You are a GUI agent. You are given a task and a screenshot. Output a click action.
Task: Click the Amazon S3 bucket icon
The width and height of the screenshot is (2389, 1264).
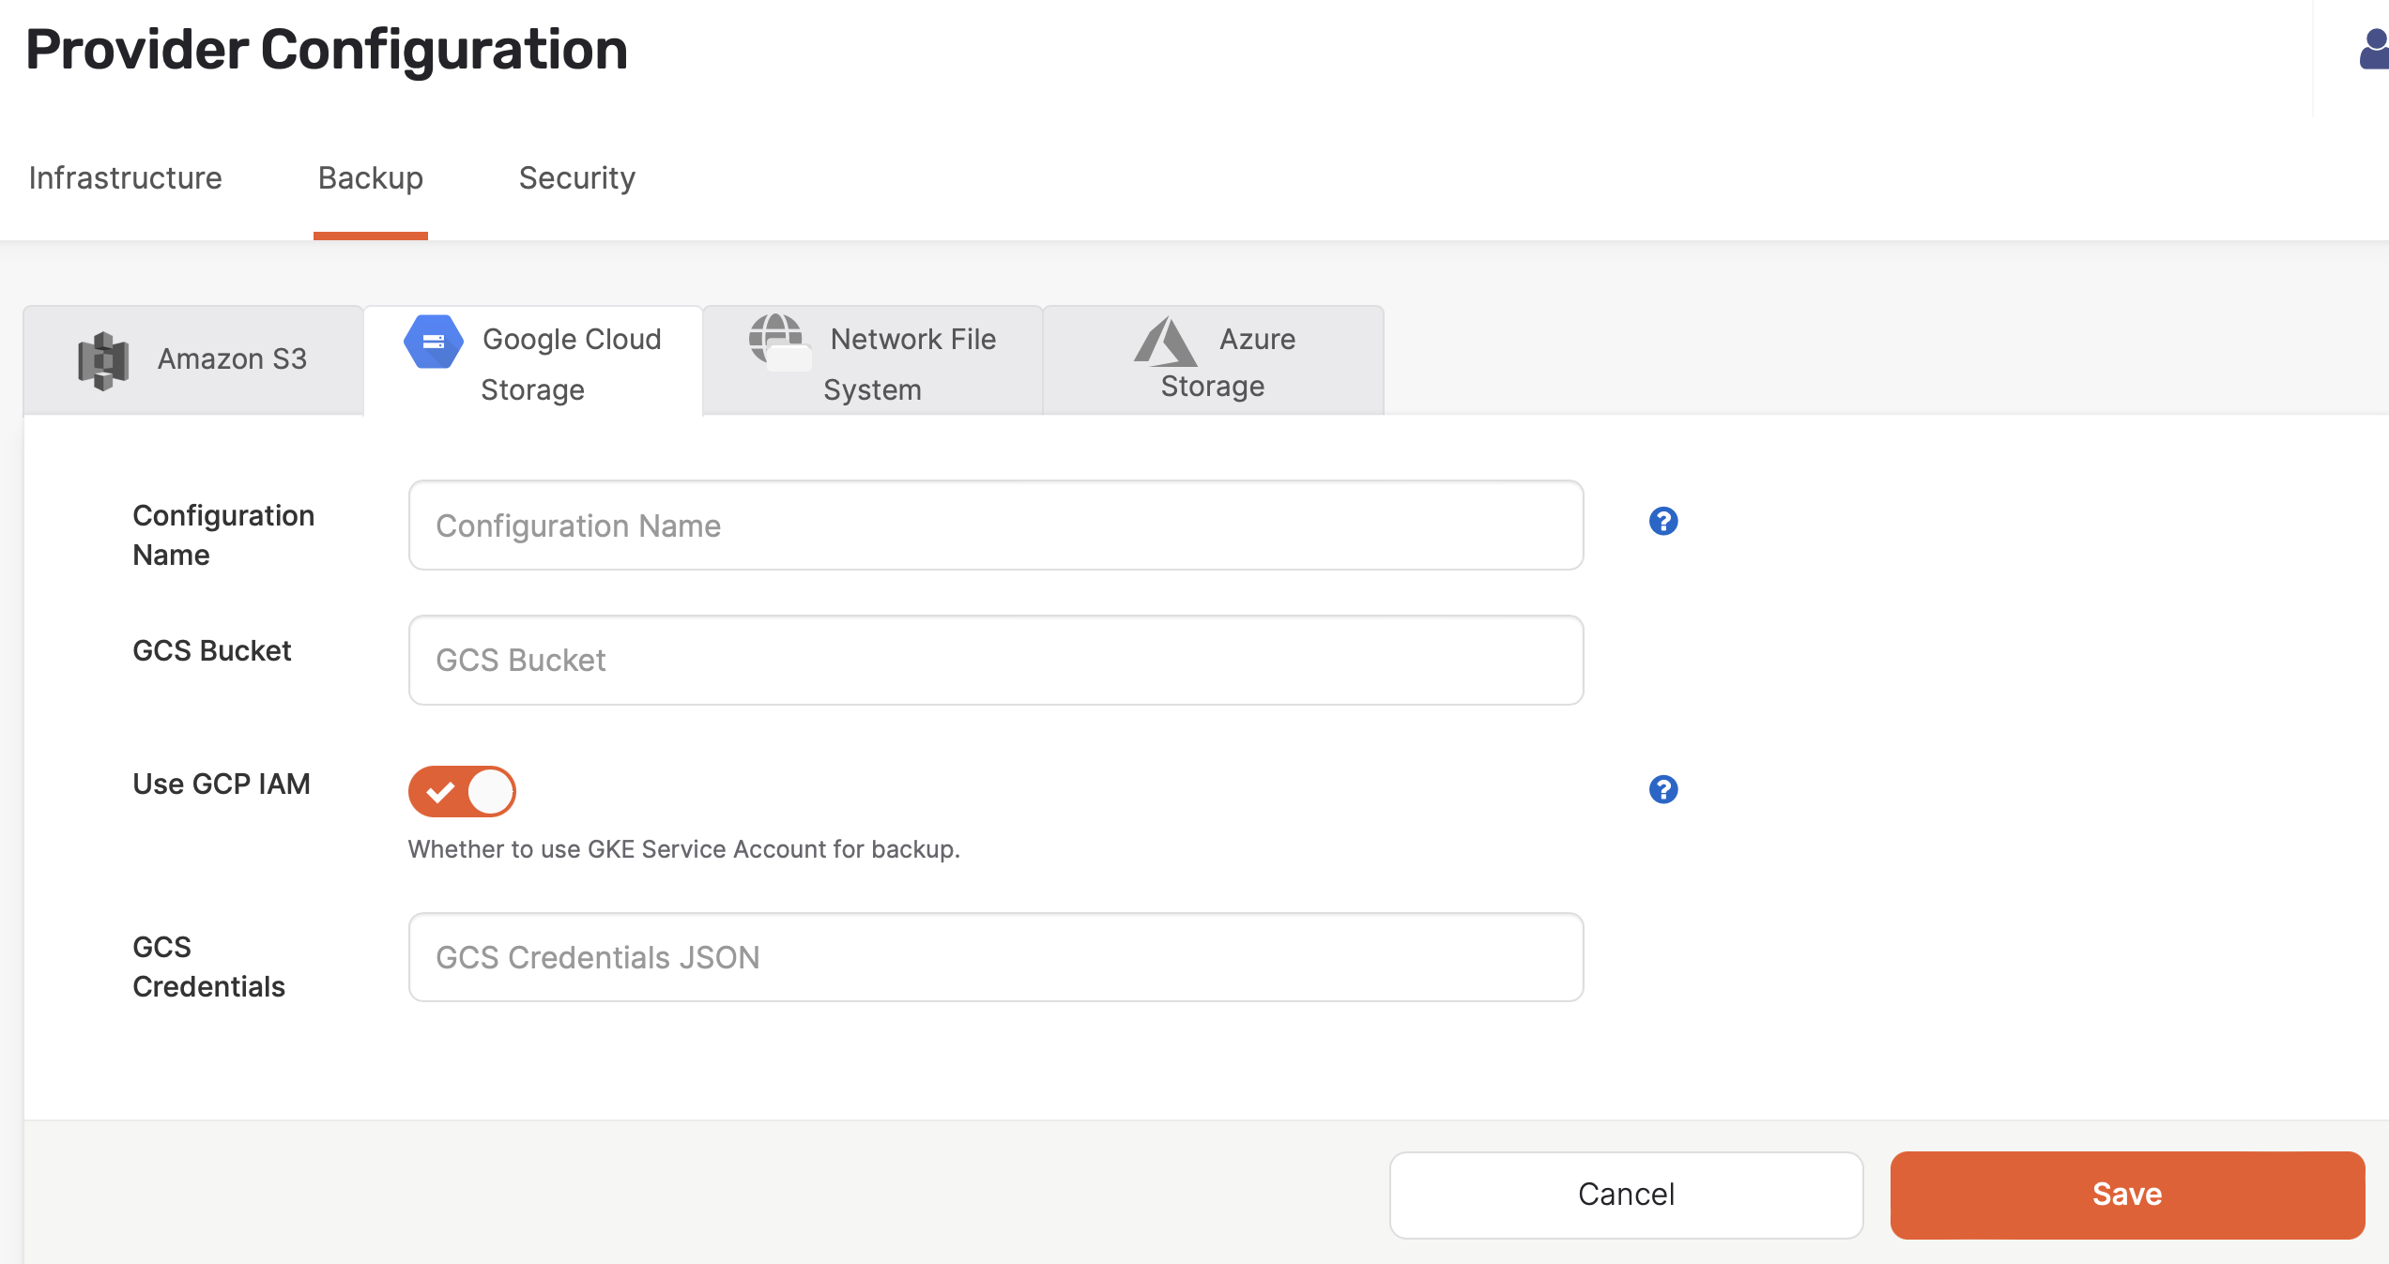103,358
